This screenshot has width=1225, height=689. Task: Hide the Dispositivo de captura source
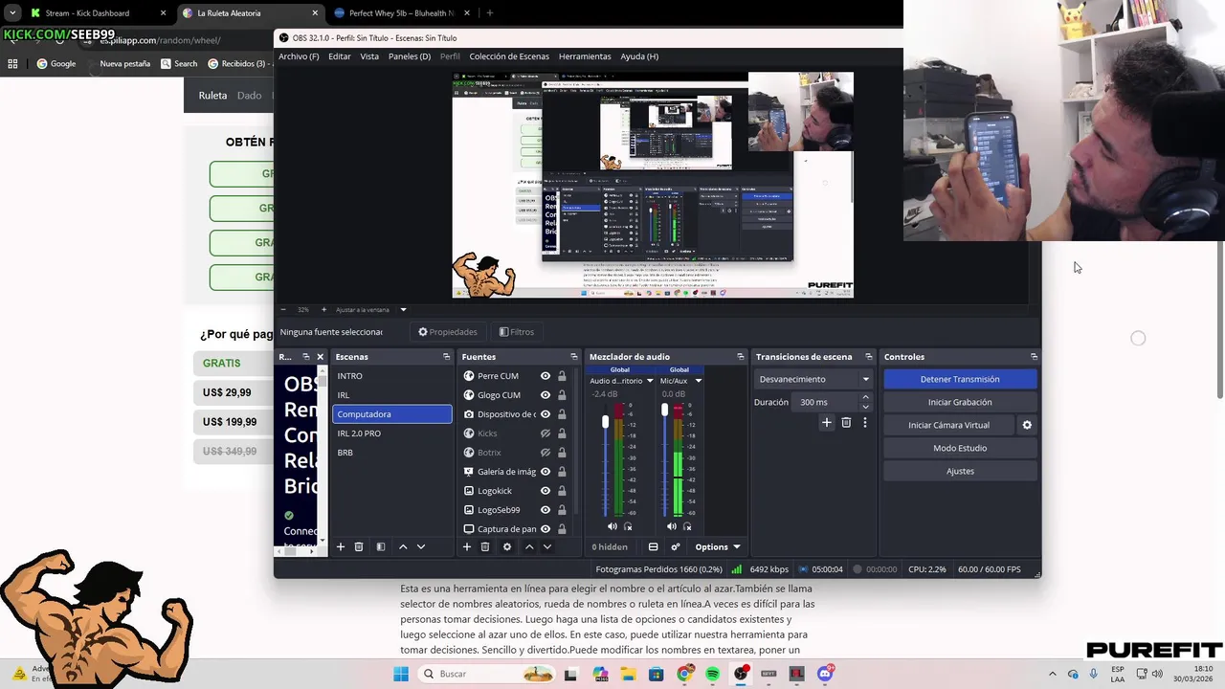point(546,414)
